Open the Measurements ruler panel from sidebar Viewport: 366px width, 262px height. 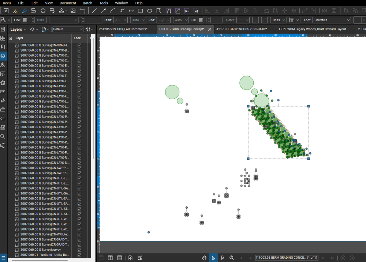pos(3,92)
